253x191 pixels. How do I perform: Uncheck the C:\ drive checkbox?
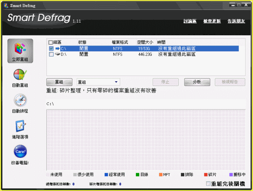pyautogui.click(x=51, y=49)
